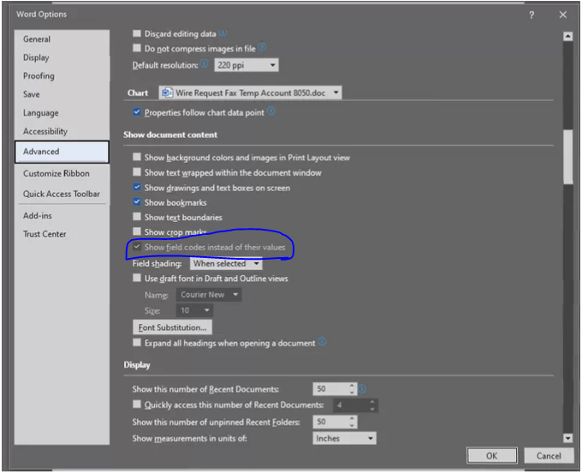Click unpinned Recent Folders number field

(x=330, y=422)
